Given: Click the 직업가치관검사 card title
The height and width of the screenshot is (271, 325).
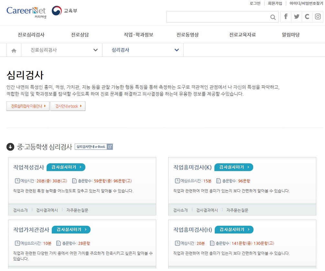Looking at the screenshot, I should [x=31, y=230].
